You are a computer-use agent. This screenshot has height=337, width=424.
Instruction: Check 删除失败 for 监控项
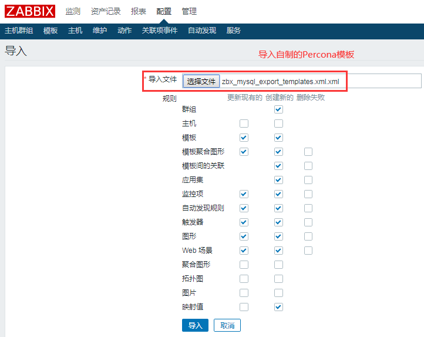[x=308, y=194]
